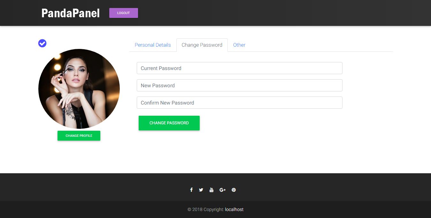This screenshot has height=218, width=431.
Task: Click into the New Password field
Action: tap(240, 85)
